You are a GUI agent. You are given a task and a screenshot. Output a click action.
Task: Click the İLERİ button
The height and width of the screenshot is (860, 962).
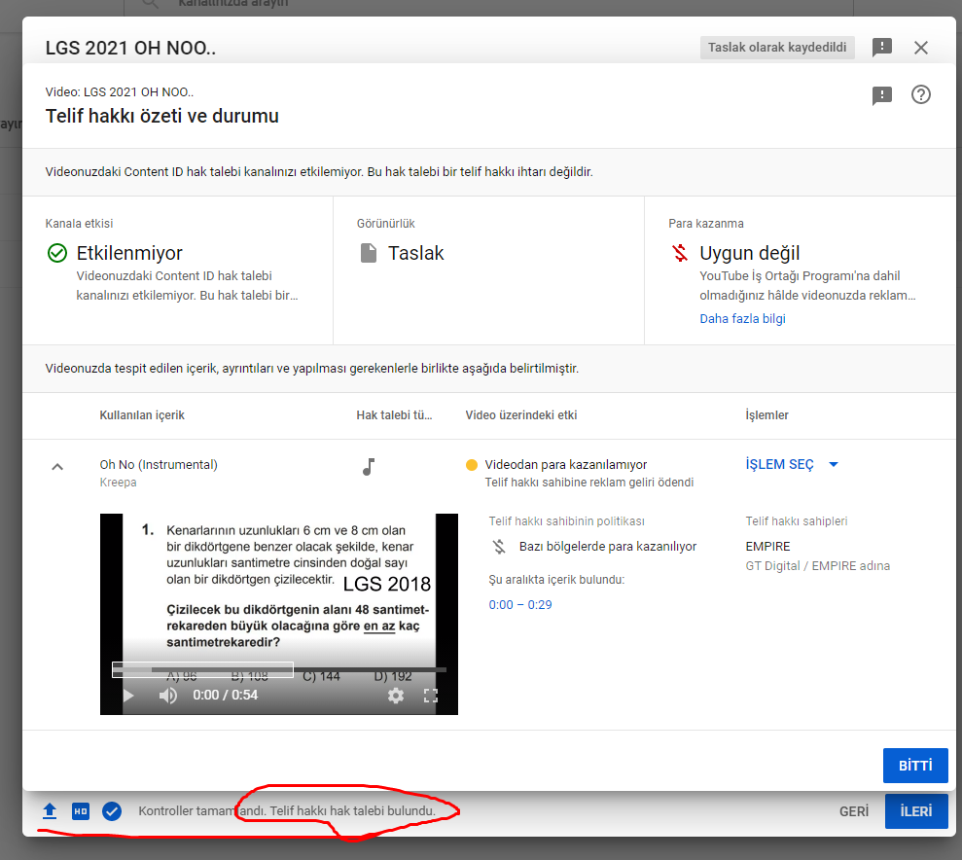(x=916, y=811)
